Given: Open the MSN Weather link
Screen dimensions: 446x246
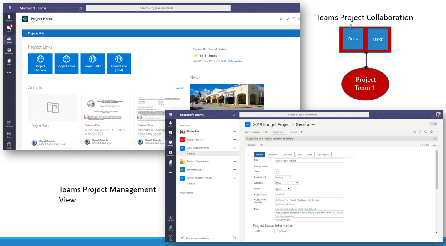Looking at the screenshot, I should 235,61.
